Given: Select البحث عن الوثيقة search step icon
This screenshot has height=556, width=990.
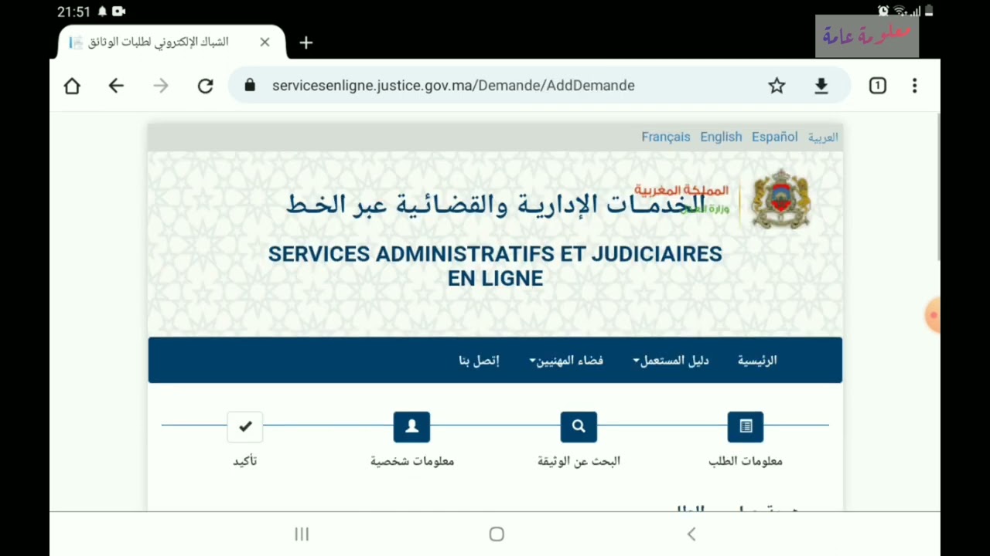Looking at the screenshot, I should click(x=579, y=426).
